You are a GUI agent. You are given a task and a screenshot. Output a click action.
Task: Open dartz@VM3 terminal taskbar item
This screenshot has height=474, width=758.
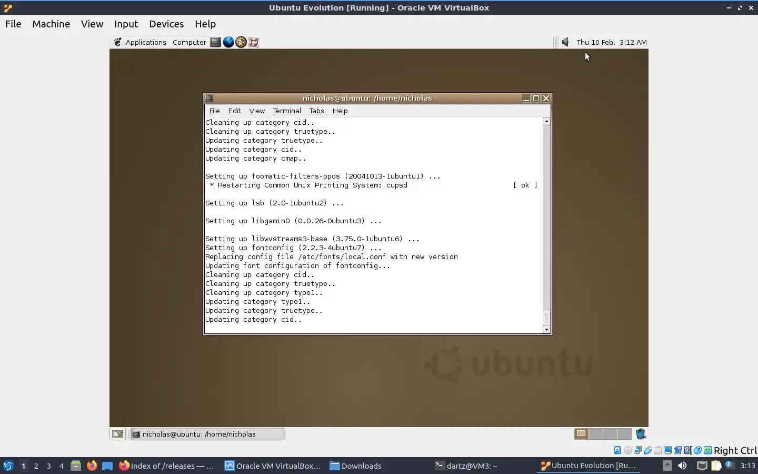pyautogui.click(x=466, y=466)
